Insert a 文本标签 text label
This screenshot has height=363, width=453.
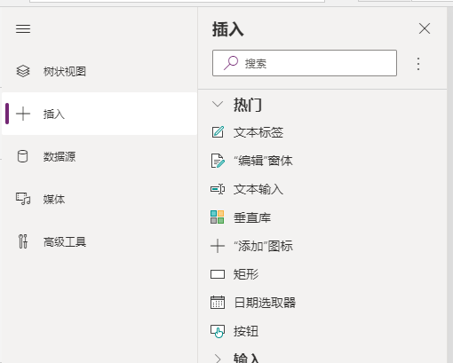point(247,132)
